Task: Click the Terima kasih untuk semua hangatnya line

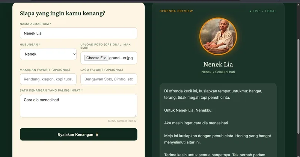Action: tap(215, 155)
